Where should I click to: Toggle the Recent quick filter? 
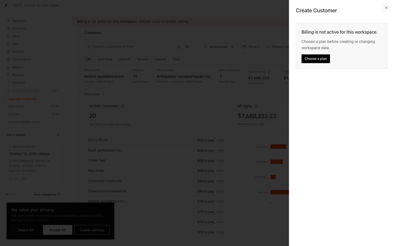coord(251,47)
